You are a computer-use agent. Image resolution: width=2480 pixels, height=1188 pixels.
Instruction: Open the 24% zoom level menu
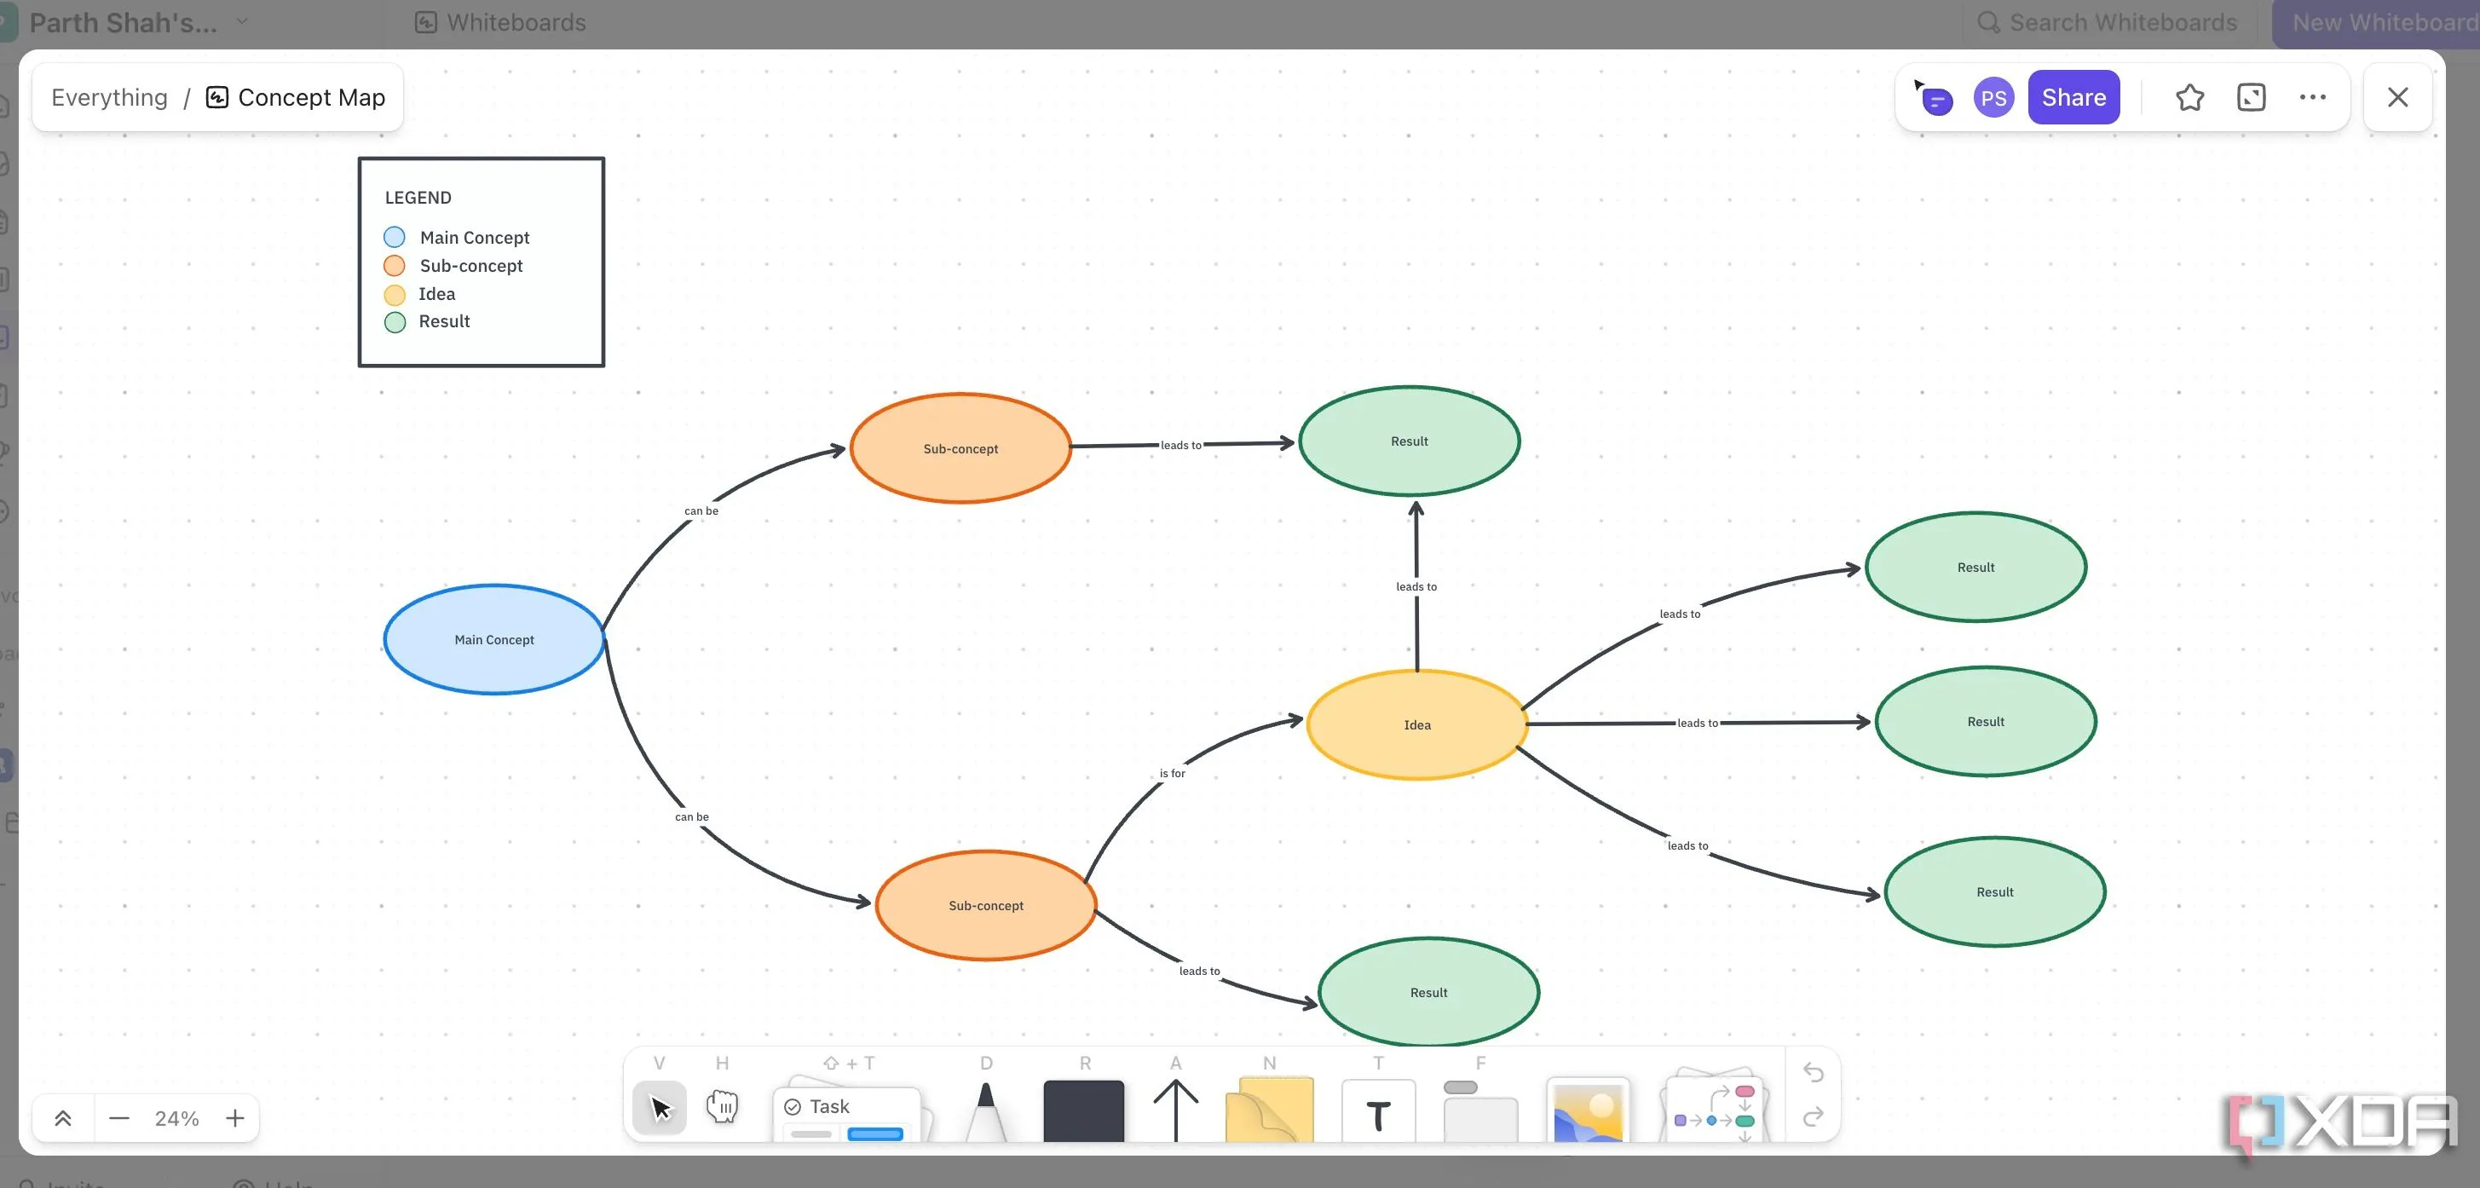(177, 1118)
